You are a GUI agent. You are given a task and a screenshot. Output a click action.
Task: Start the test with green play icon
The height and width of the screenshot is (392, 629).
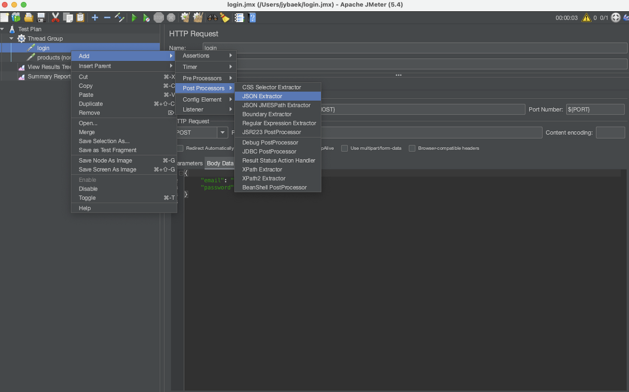[x=134, y=18]
